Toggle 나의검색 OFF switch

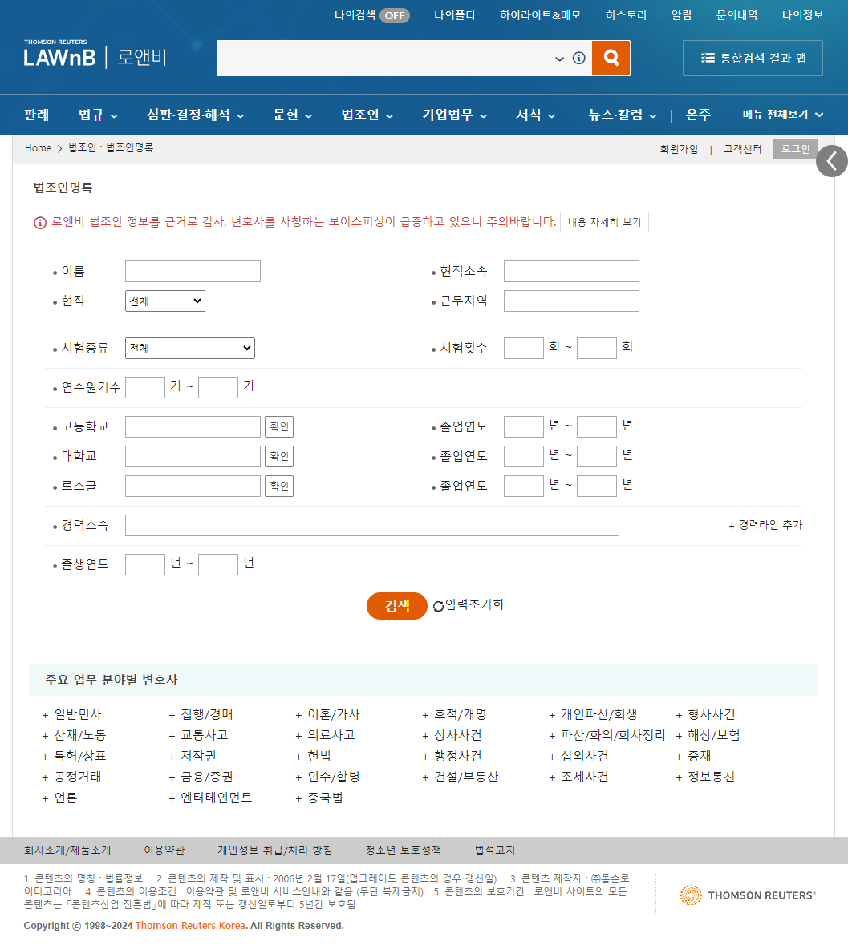[395, 16]
